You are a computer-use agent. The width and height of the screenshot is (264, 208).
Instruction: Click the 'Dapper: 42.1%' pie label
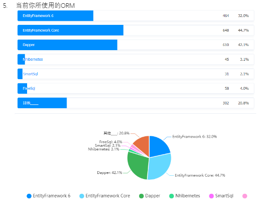[109, 173]
